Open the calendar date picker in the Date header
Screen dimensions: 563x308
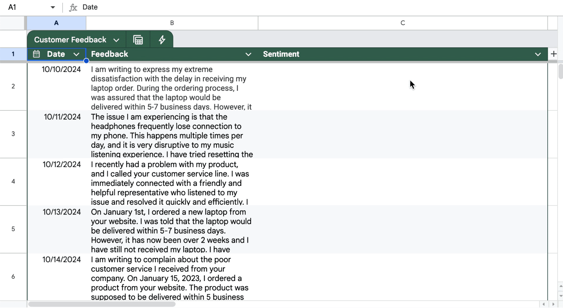[x=36, y=54]
